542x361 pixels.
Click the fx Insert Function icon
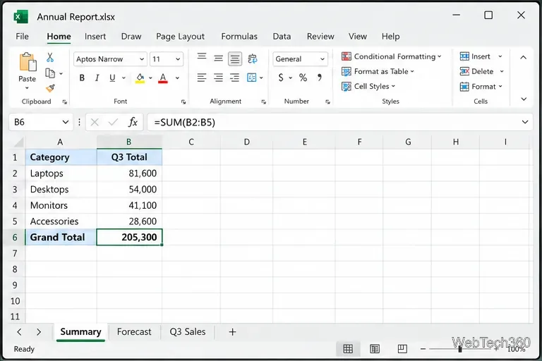133,122
